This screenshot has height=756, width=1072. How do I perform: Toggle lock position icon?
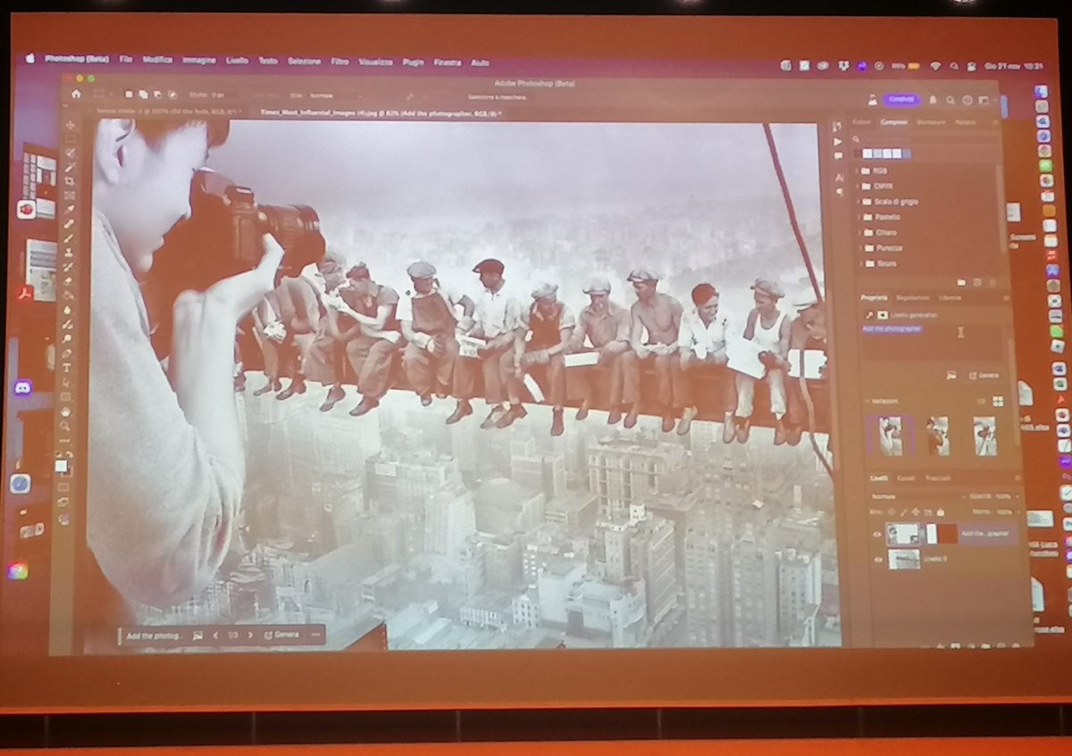click(x=916, y=512)
